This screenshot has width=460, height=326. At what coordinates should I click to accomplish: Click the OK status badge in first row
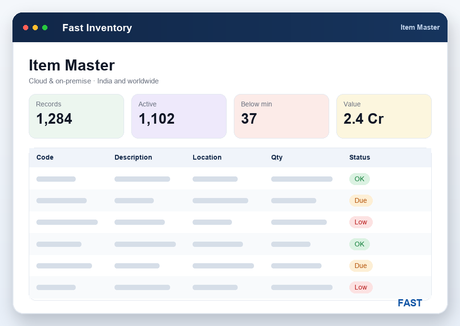click(359, 179)
